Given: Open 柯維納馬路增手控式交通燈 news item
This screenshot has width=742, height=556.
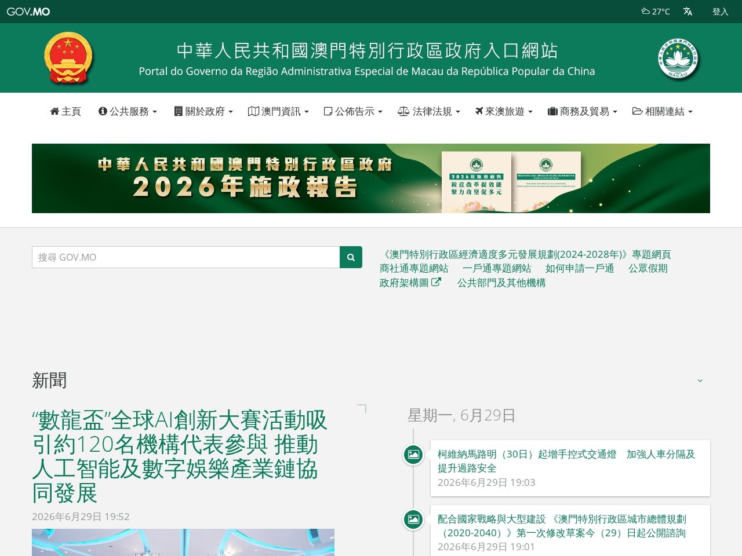Looking at the screenshot, I should [566, 461].
